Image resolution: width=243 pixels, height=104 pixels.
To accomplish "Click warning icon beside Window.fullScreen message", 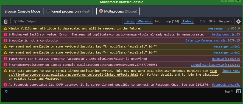I will 5,28.
